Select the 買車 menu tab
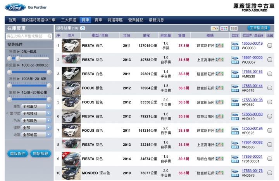Viewport: 279px width, 181px height. pos(85,20)
